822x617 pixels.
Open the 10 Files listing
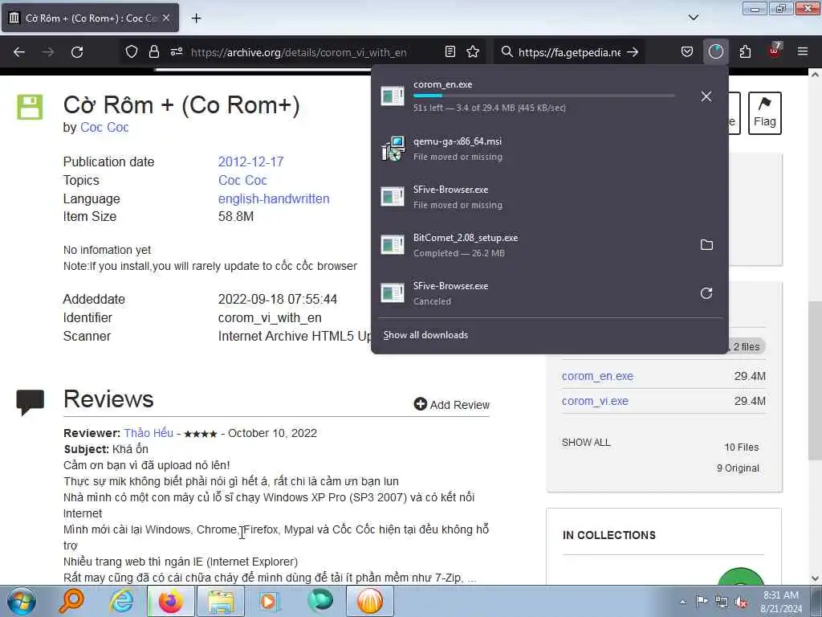(x=741, y=447)
